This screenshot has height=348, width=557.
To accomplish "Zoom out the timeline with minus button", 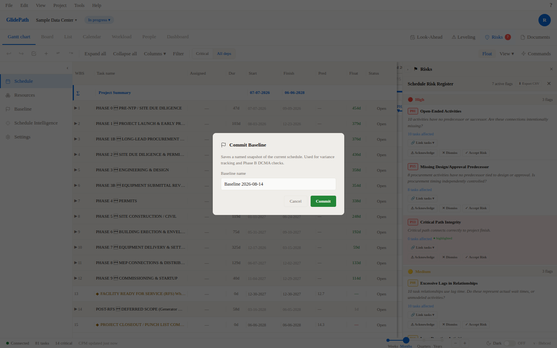I will pyautogui.click(x=456, y=343).
